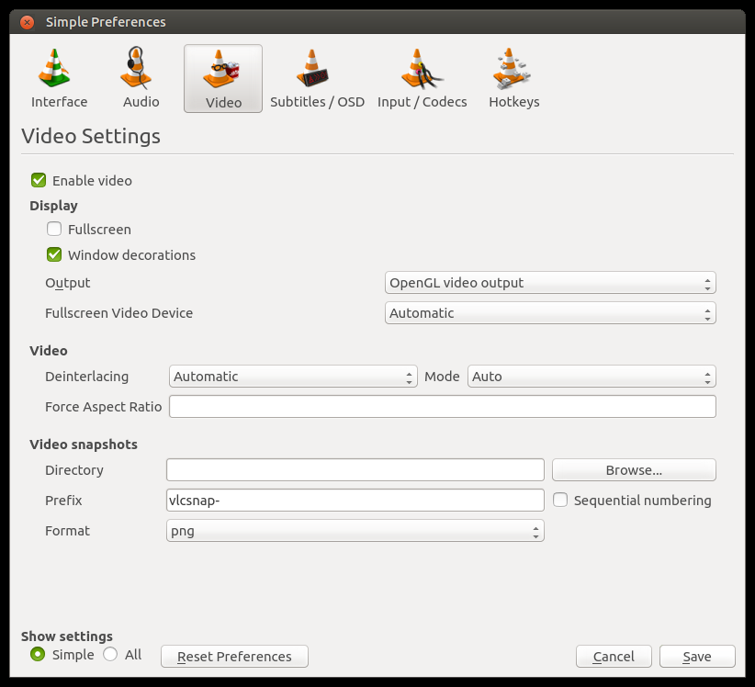Open the Output dropdown showing OpenGL video output
The width and height of the screenshot is (755, 687).
pos(550,283)
